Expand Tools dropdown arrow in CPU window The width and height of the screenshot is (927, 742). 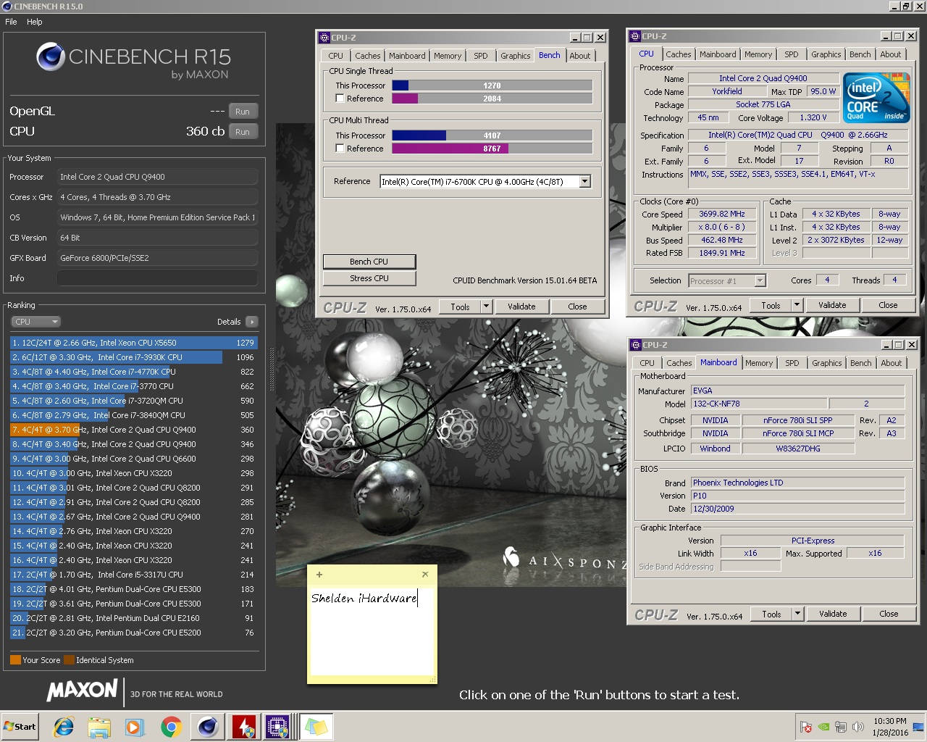click(x=797, y=305)
